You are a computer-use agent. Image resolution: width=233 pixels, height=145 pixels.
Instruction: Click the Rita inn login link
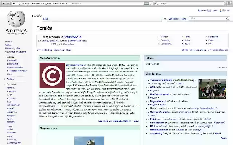tap(226, 11)
